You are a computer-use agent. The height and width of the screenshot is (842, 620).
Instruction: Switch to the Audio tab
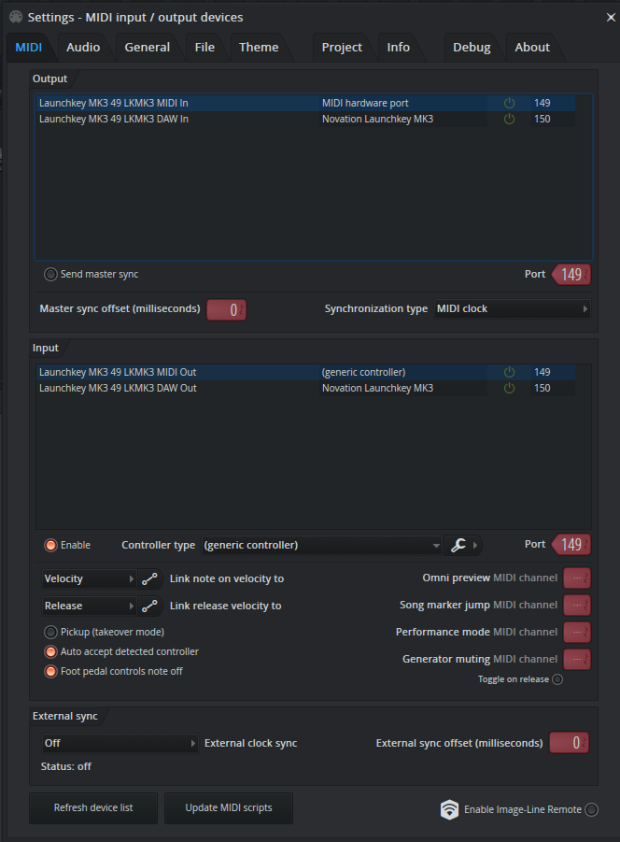(x=83, y=48)
